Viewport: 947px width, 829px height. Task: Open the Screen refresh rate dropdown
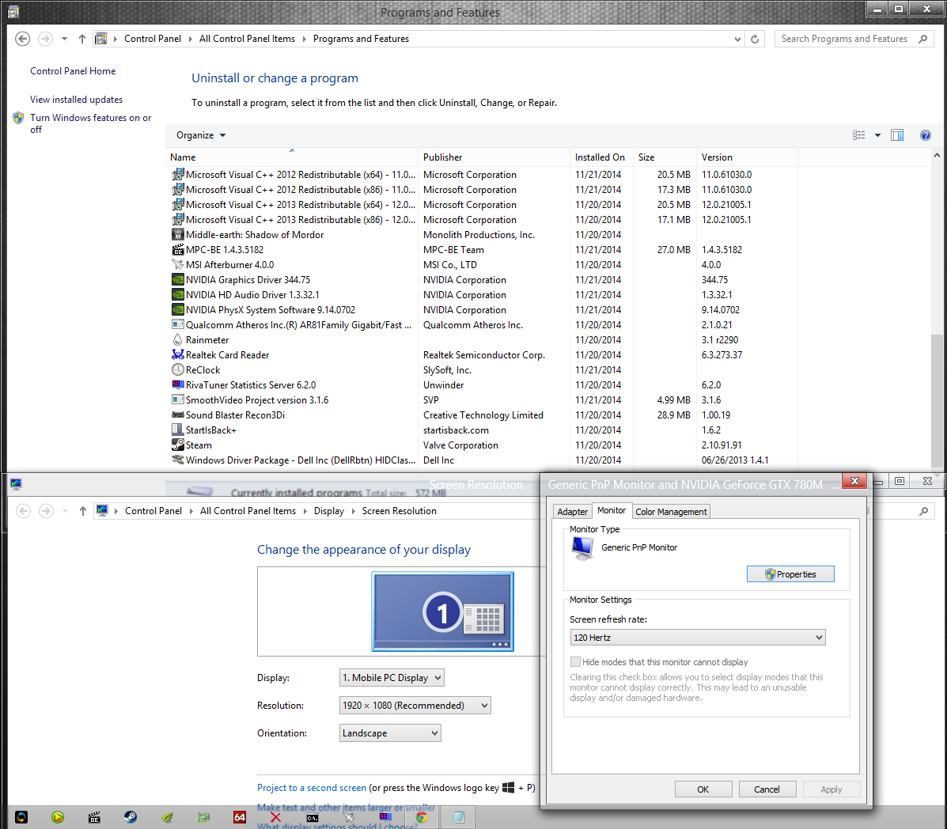point(698,638)
